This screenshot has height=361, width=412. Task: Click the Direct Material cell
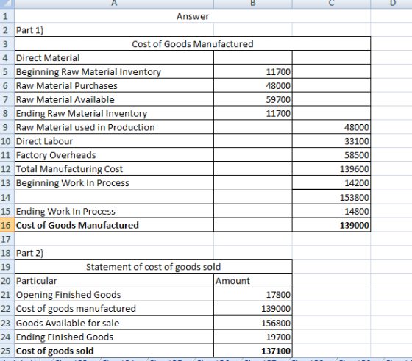point(114,58)
